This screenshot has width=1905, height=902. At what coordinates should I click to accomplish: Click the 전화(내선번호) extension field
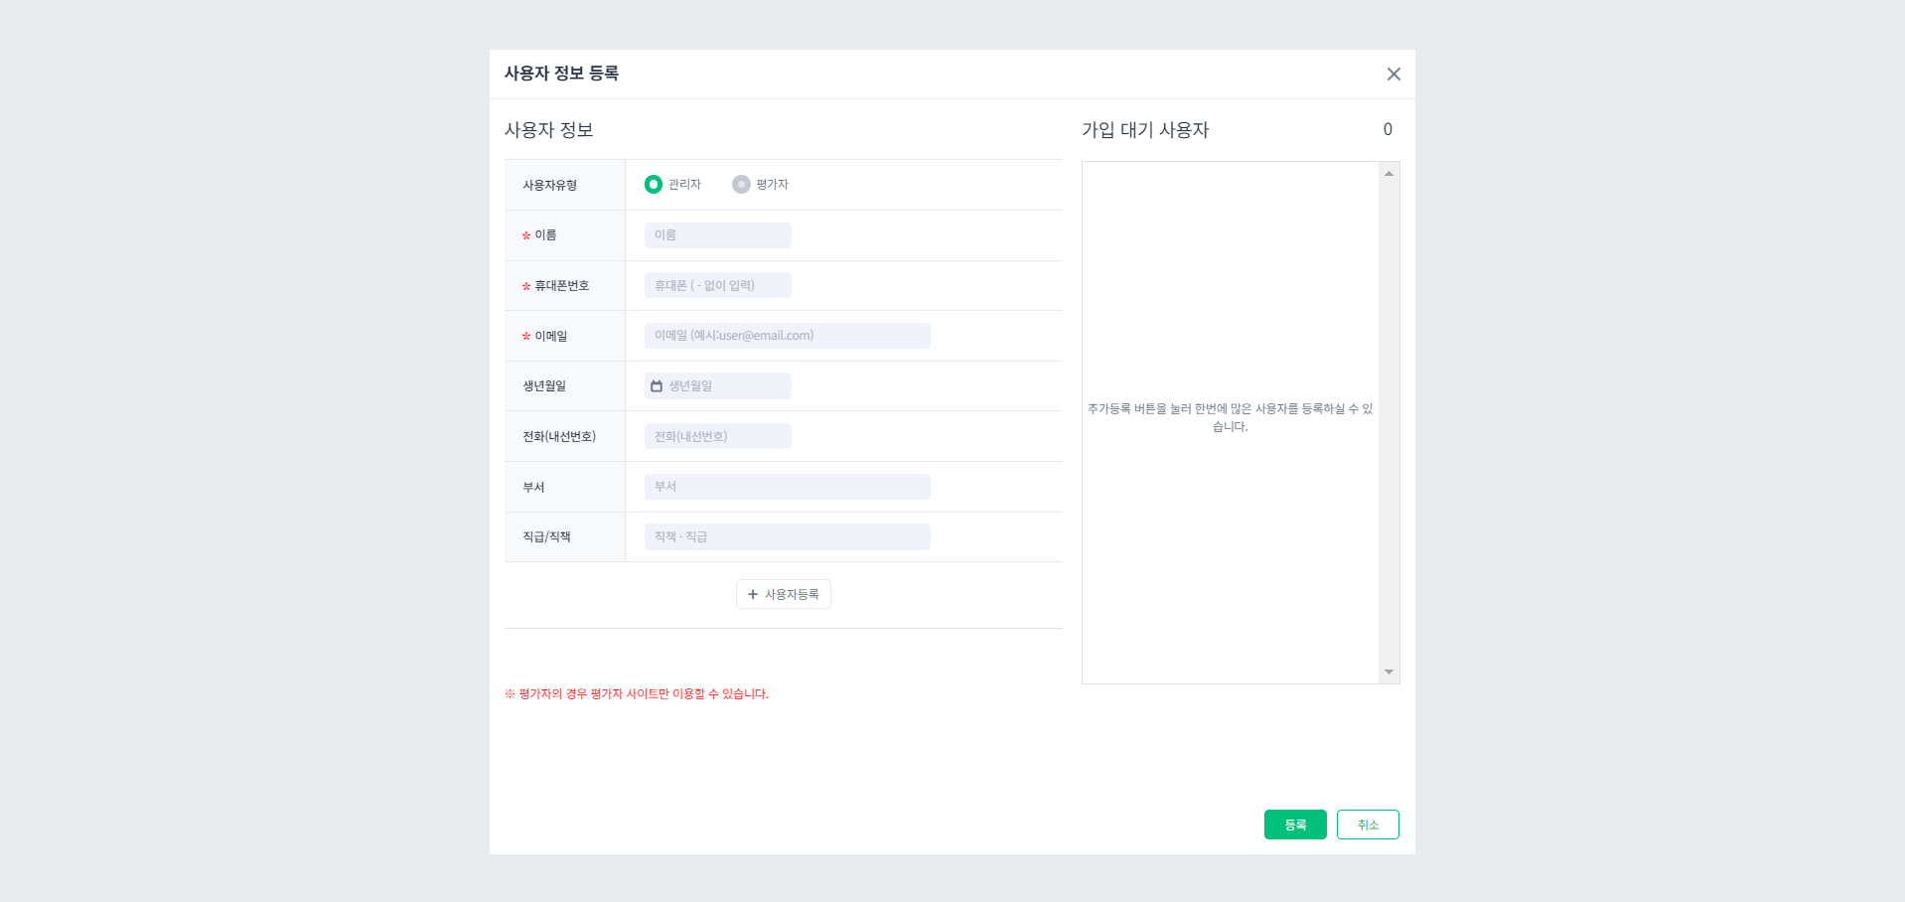coord(717,435)
